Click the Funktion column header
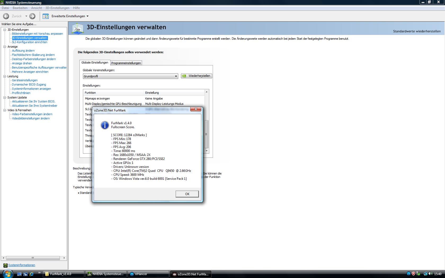 coord(113,93)
